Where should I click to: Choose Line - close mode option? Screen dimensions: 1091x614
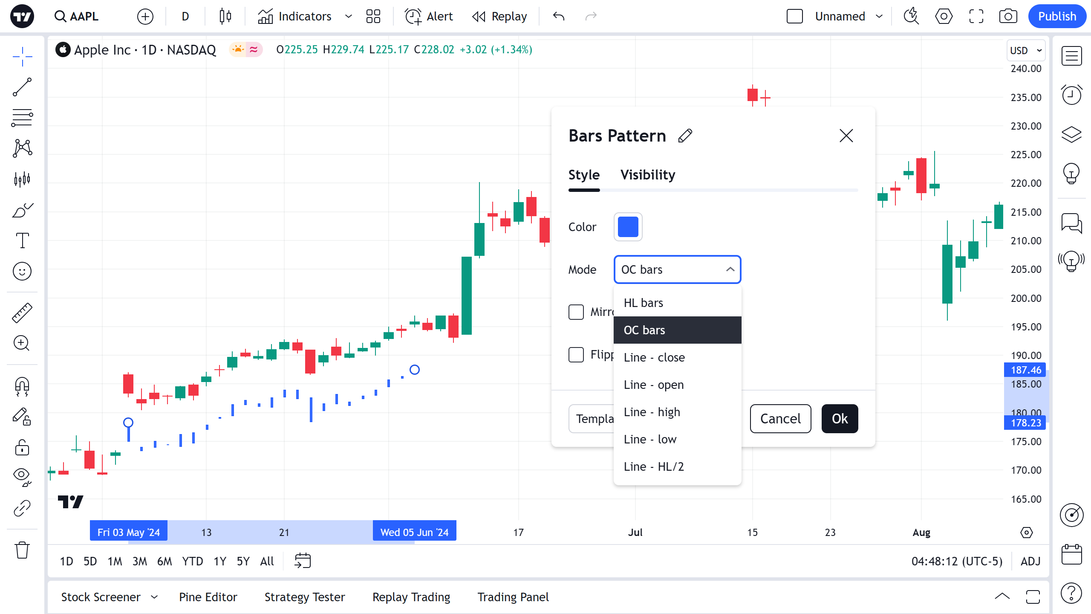pos(654,357)
